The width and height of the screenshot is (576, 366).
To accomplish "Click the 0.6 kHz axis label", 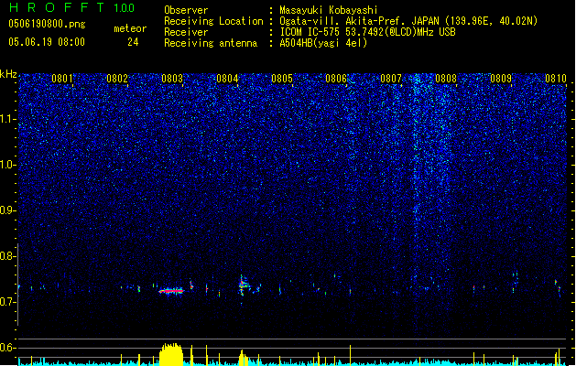I will point(7,348).
